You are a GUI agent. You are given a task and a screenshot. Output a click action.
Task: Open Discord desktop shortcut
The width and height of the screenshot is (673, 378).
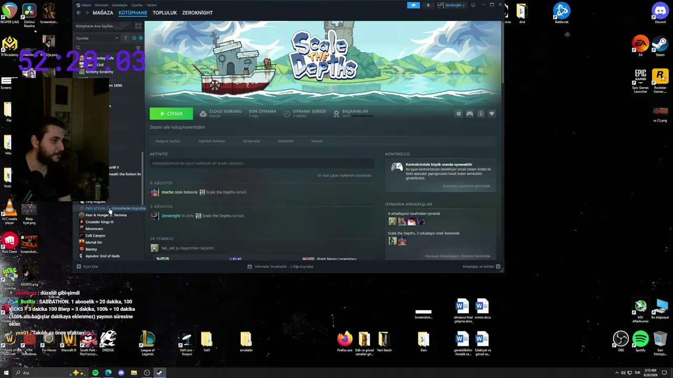click(660, 13)
